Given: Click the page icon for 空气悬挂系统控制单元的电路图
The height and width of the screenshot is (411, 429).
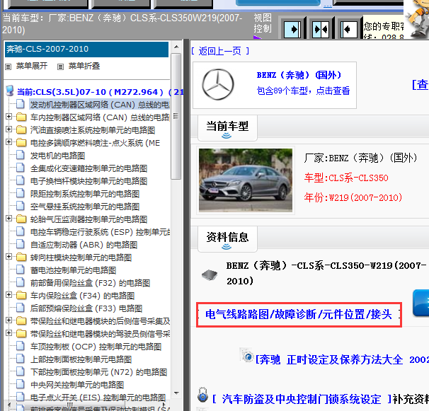Looking at the screenshot, I should (21, 206).
